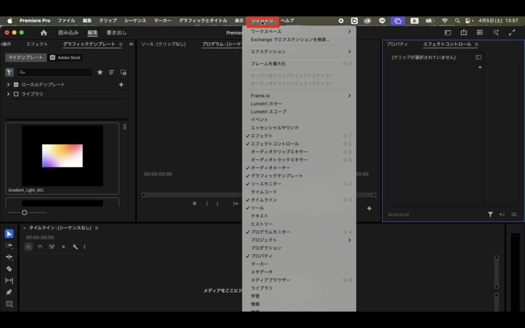Open Creative Cloud menu bar icon
525x328 pixels.
pyautogui.click(x=367, y=20)
